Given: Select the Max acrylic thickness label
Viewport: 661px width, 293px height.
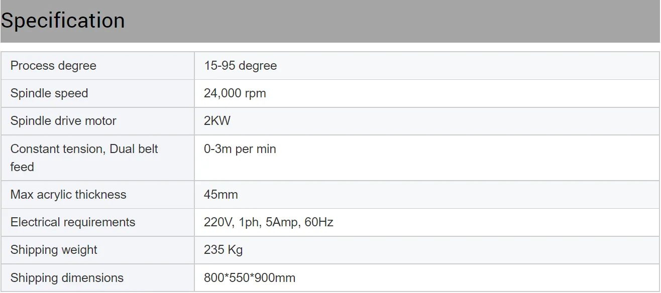Looking at the screenshot, I should click(68, 195).
